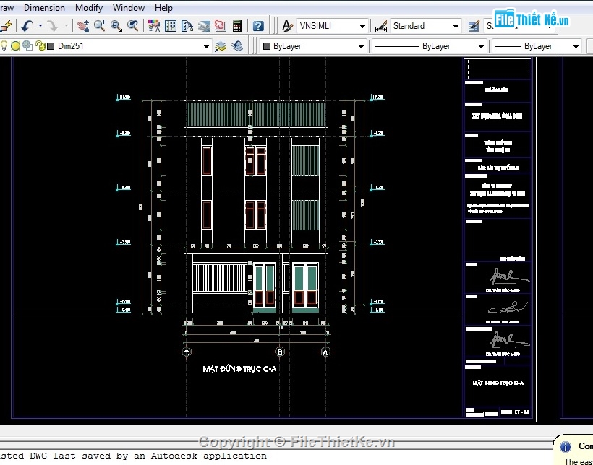Click the command line history text

133,456
